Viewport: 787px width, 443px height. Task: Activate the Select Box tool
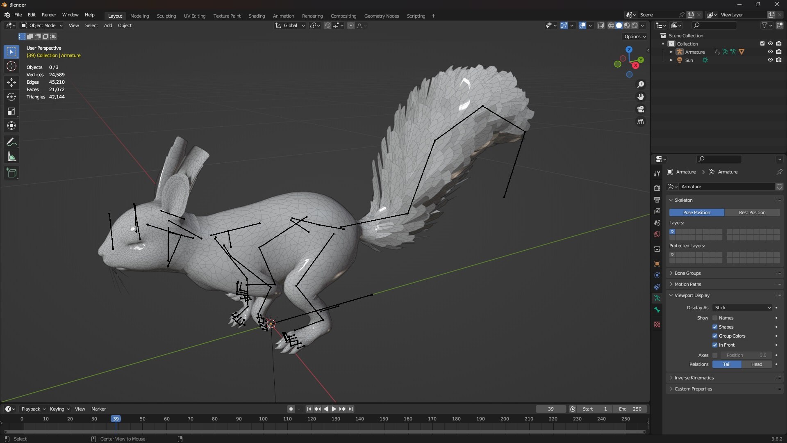(x=11, y=52)
